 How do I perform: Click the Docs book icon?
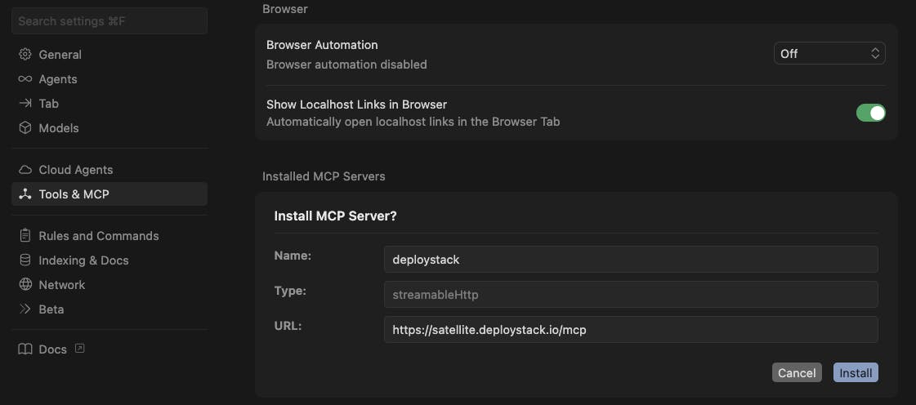click(x=25, y=349)
